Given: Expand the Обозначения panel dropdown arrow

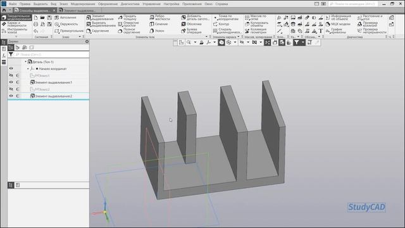Looking at the screenshot, I should pyautogui.click(x=319, y=37).
